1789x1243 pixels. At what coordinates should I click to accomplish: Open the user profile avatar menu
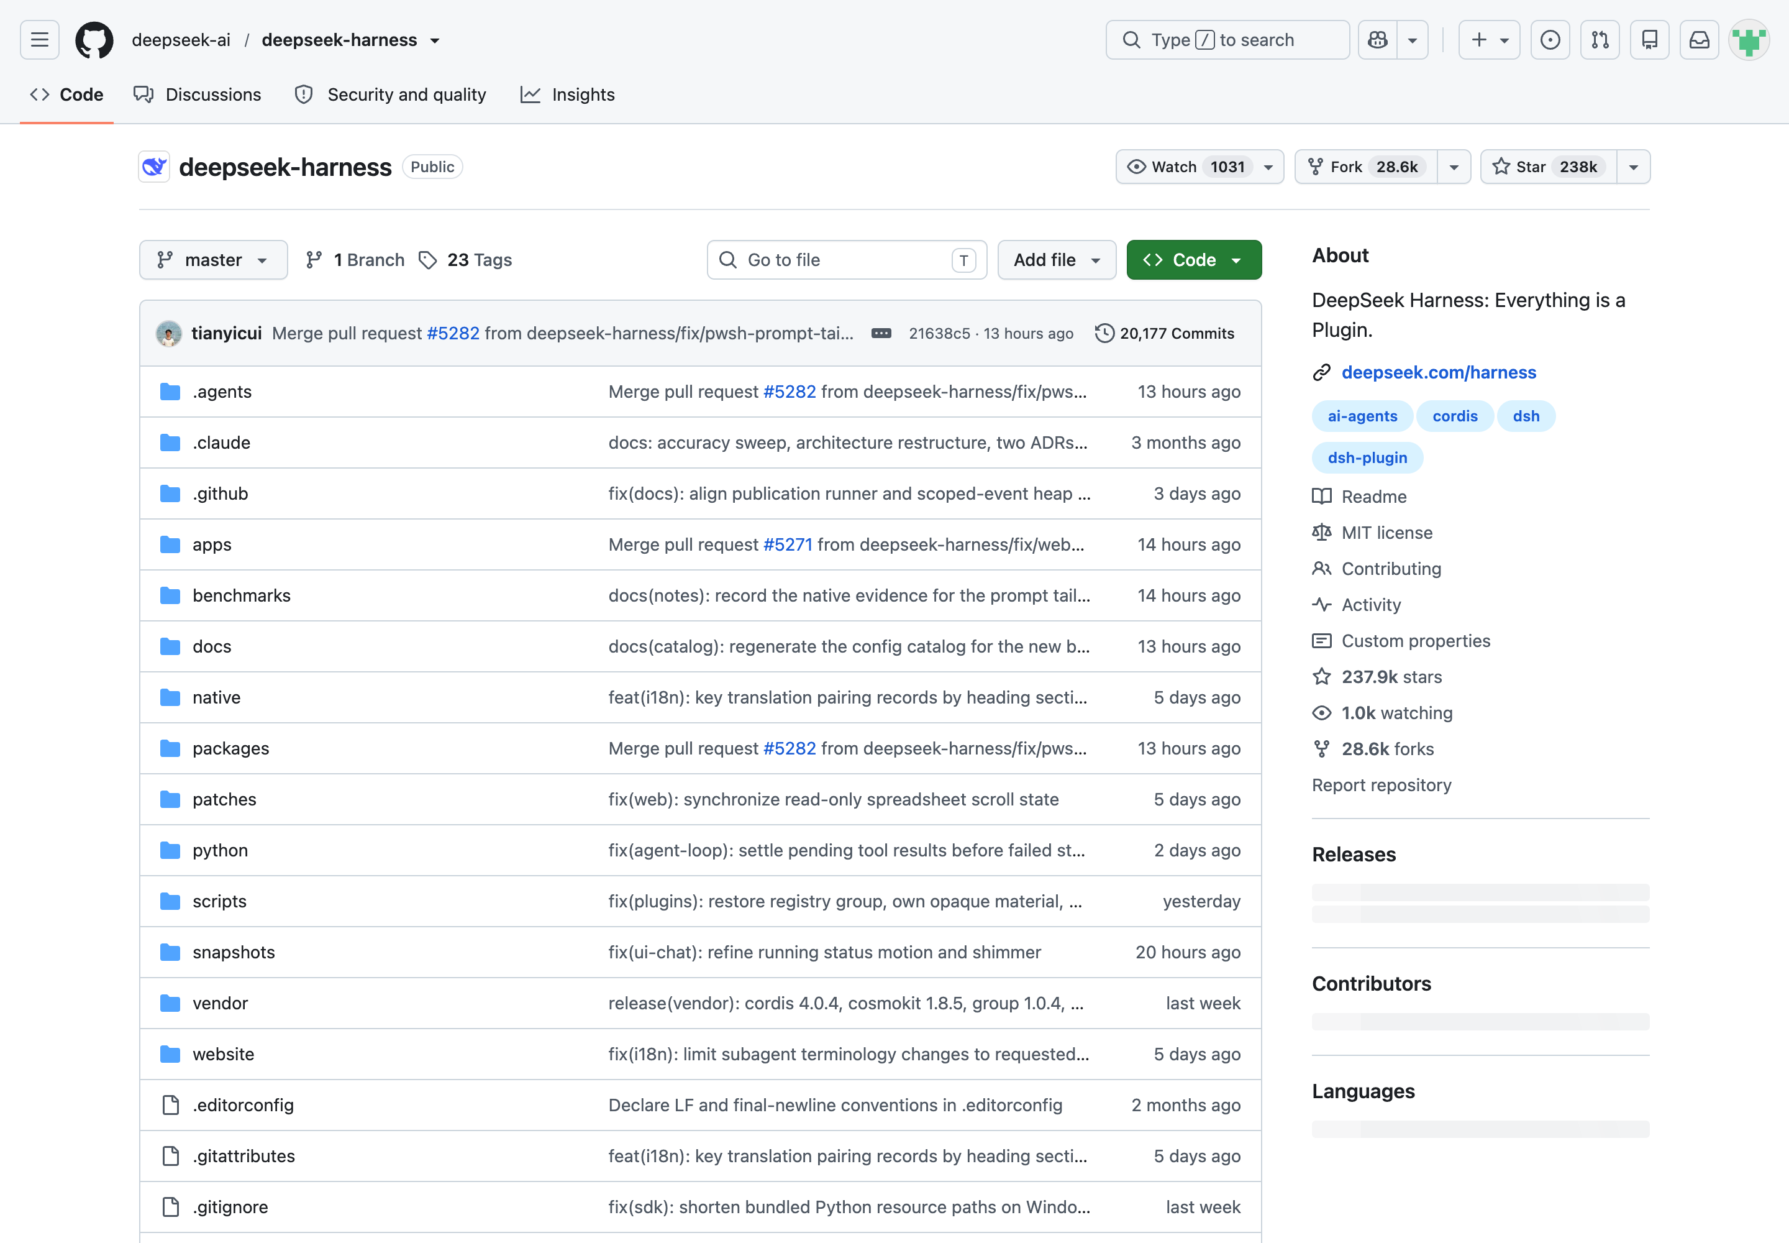click(1749, 40)
